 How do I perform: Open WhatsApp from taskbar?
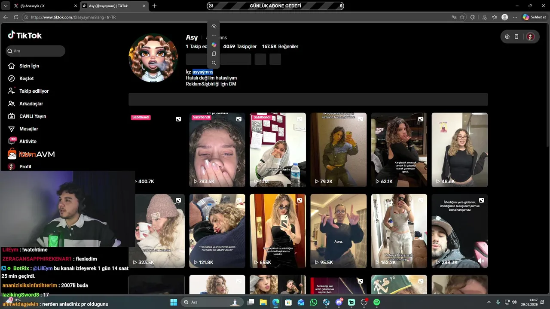314,302
